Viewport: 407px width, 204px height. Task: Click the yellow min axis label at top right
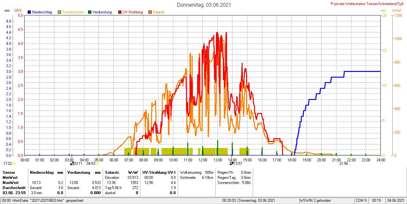tap(383, 11)
